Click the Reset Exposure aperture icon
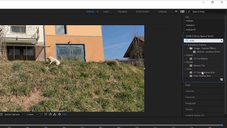This screenshot has height=128, width=227. pyautogui.click(x=60, y=114)
